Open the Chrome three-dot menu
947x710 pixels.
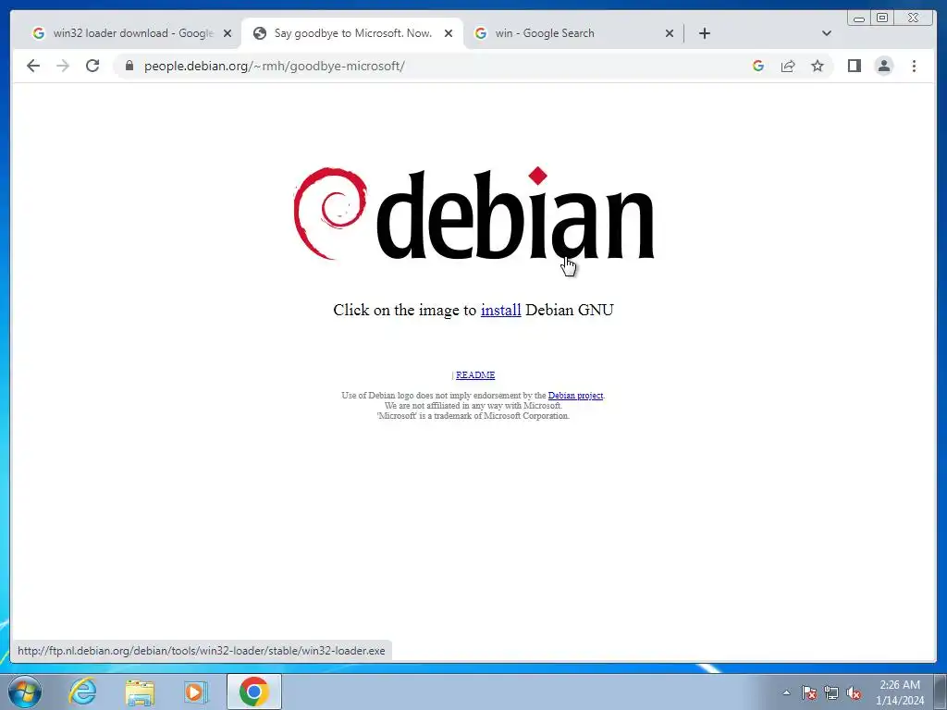(x=914, y=66)
